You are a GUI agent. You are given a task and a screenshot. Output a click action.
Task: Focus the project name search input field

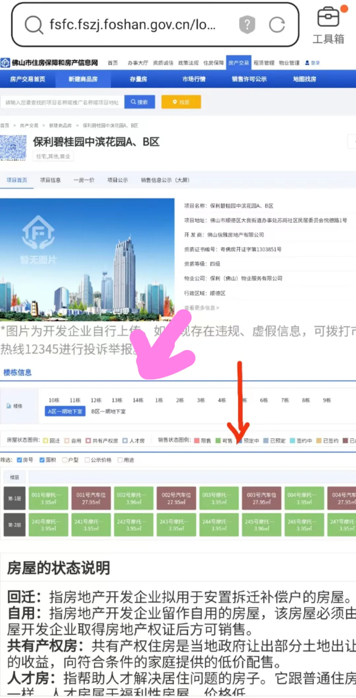pos(62,102)
